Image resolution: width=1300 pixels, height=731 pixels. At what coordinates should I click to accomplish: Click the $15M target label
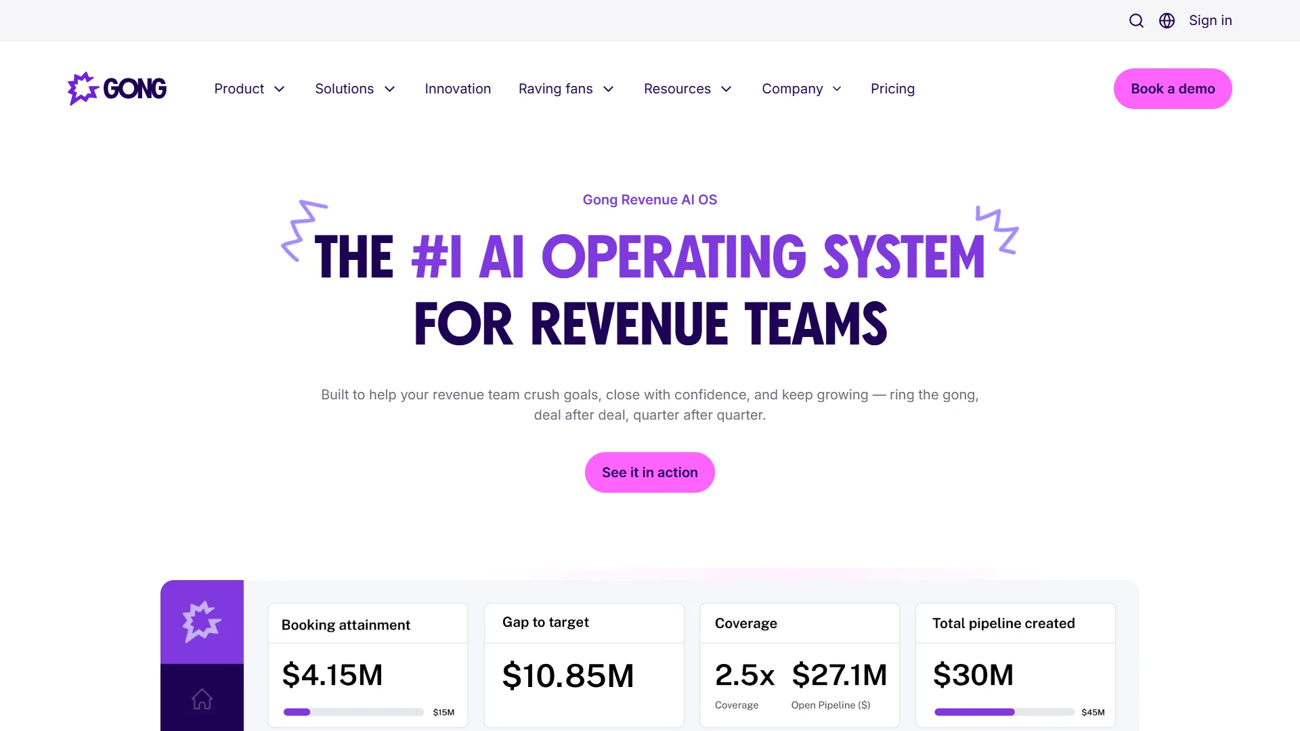(x=443, y=712)
